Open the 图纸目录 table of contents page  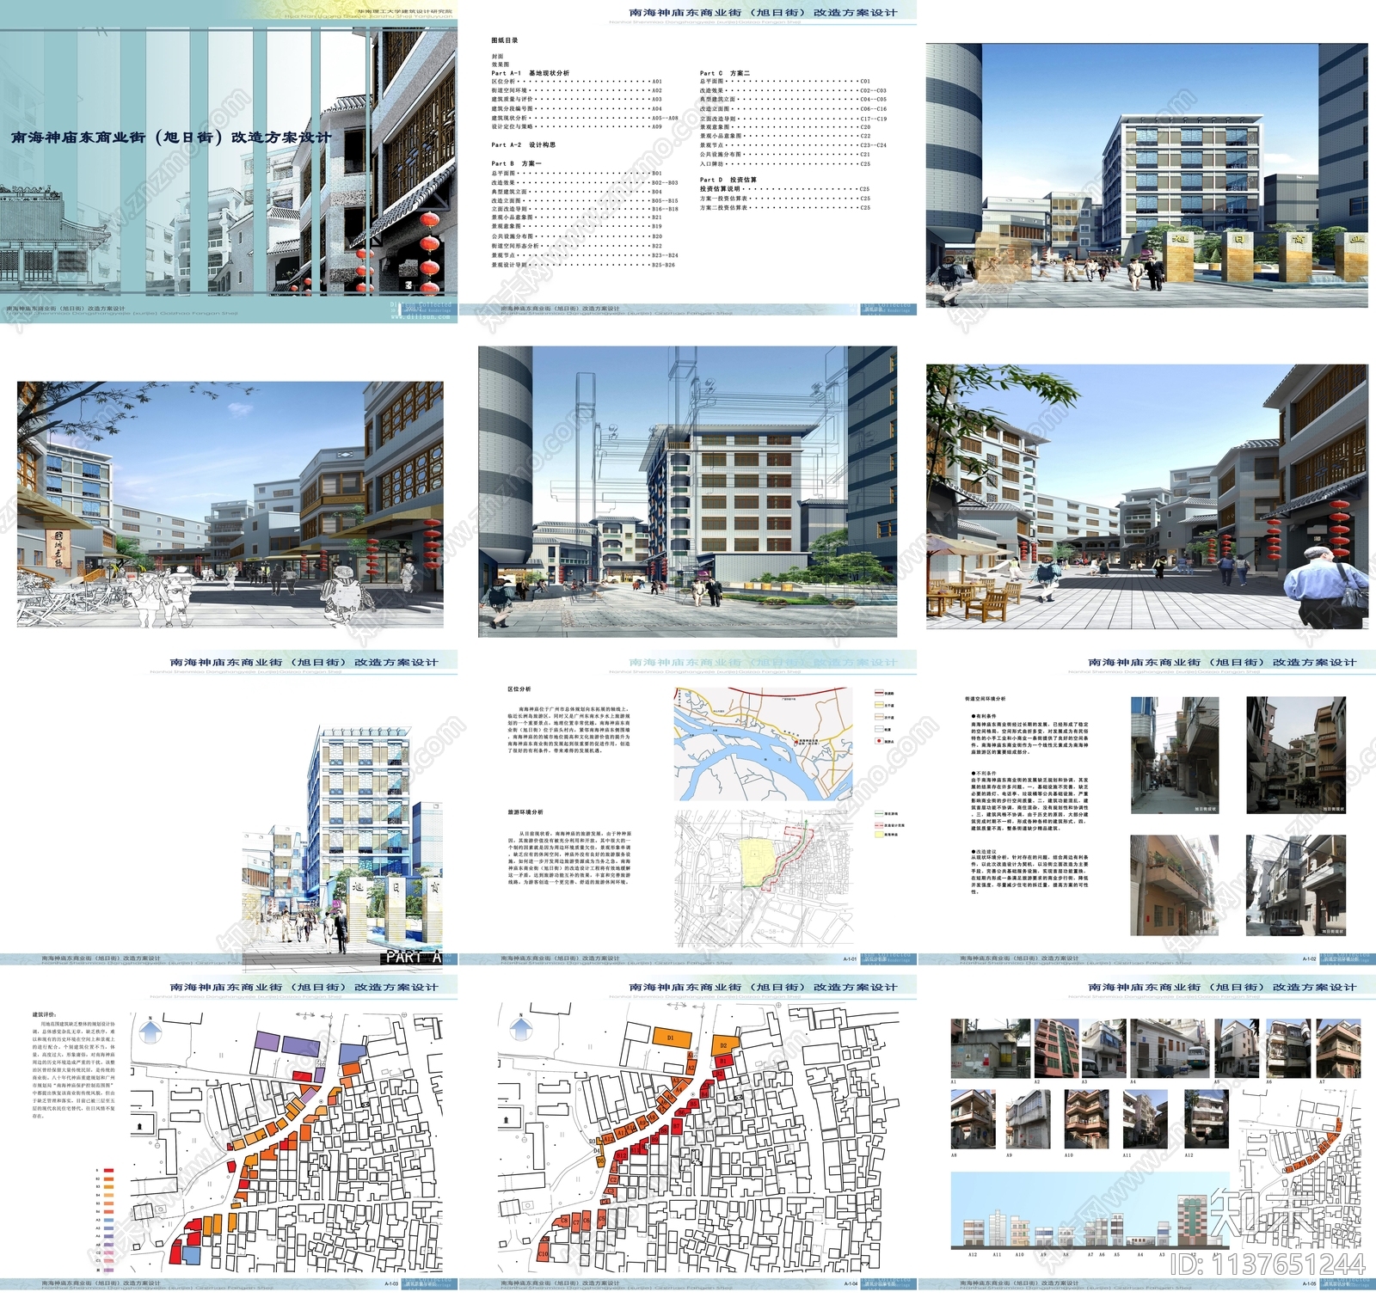688,158
